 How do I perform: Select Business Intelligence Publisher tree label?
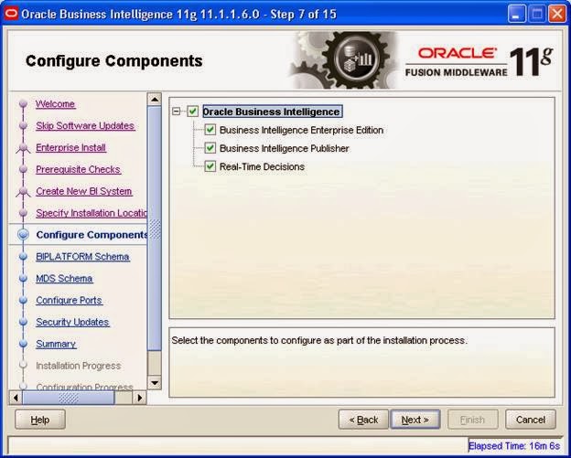point(284,148)
